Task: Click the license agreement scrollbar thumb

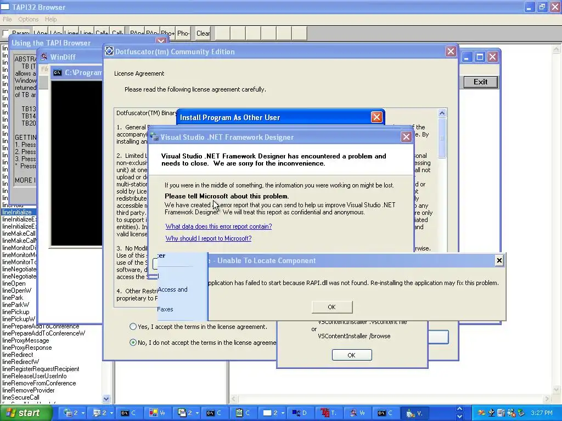Action: [x=442, y=138]
